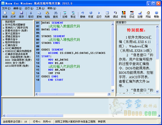Image resolution: width=162 pixels, height=125 pixels.
Task: Open the 日记 diary icon
Action: tap(132, 15)
